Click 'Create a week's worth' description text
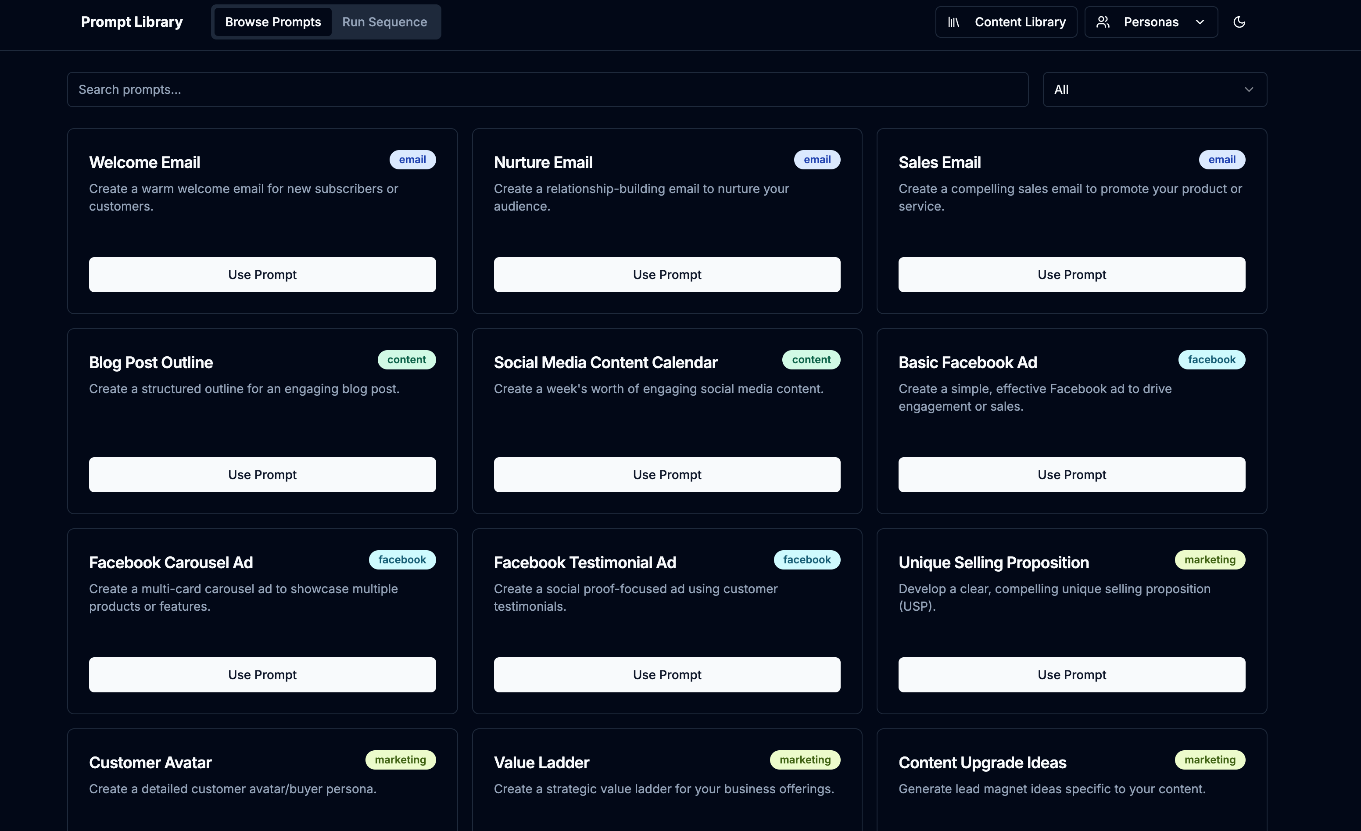This screenshot has width=1361, height=831. point(659,389)
